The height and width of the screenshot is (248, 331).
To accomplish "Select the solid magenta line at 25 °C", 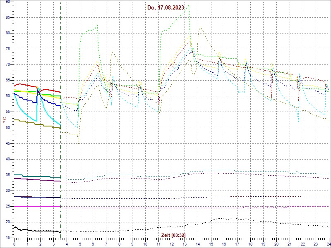I will click(x=37, y=206).
